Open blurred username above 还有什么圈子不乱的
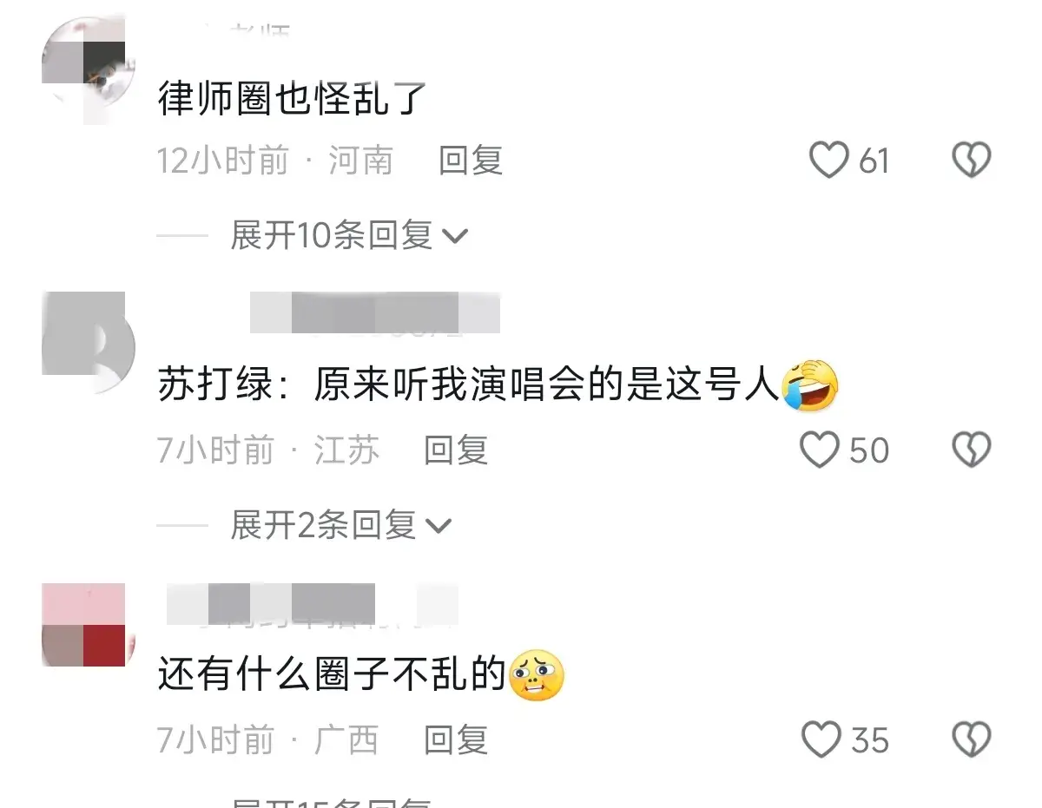 tap(312, 604)
